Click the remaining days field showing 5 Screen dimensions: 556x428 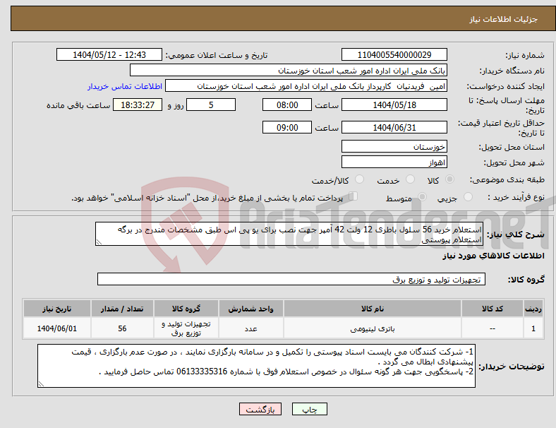(211, 105)
